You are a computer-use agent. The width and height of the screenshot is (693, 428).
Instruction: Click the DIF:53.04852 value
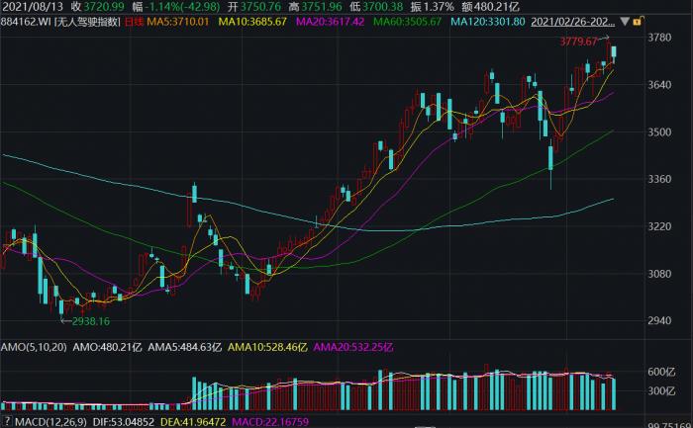pyautogui.click(x=124, y=422)
